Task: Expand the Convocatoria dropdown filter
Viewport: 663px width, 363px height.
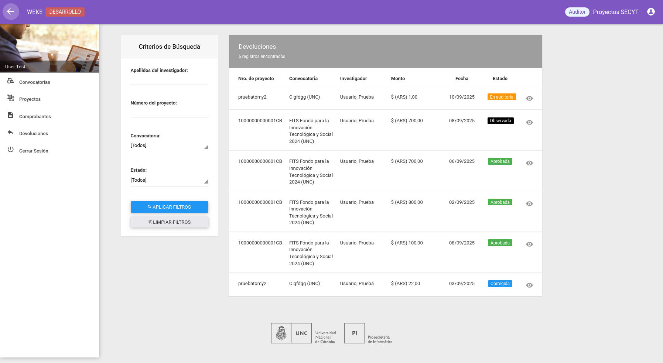Action: pyautogui.click(x=169, y=145)
